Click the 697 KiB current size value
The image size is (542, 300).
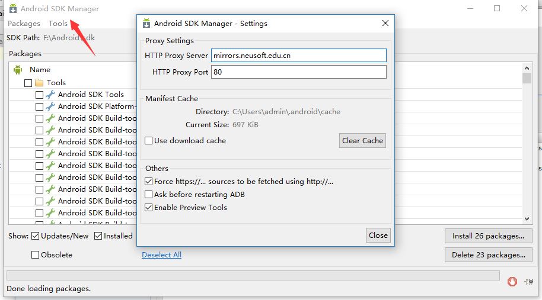click(246, 125)
